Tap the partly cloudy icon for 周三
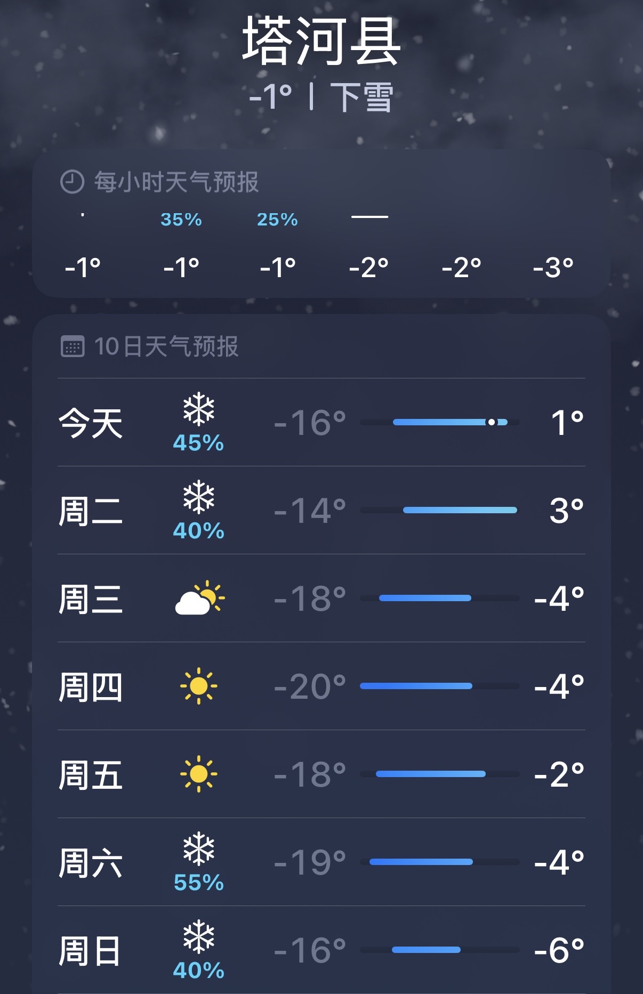Screen dimensions: 643x994 point(199,598)
